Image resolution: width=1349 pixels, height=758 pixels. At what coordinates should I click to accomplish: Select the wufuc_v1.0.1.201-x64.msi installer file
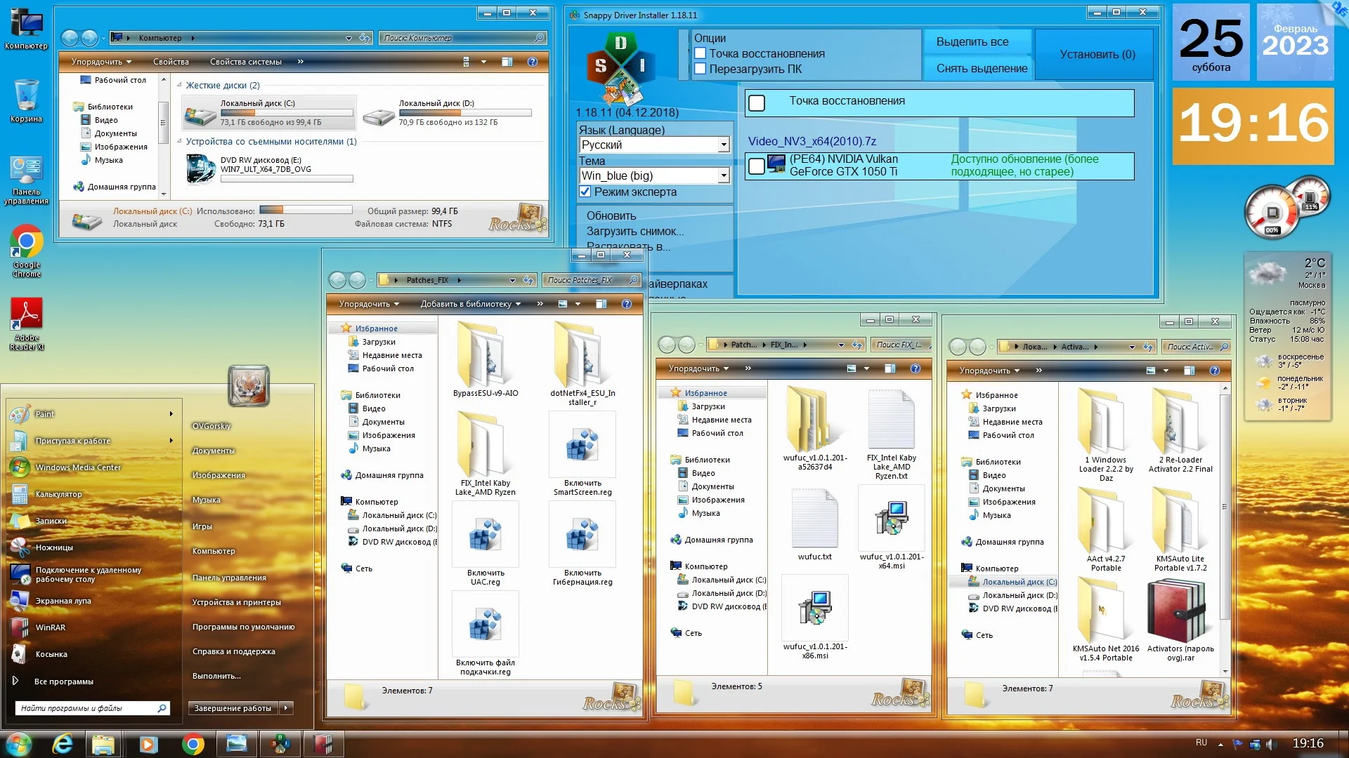coord(891,519)
